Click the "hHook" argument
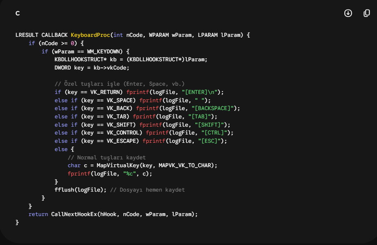Screen dimensions: 377x245 pos(108,214)
